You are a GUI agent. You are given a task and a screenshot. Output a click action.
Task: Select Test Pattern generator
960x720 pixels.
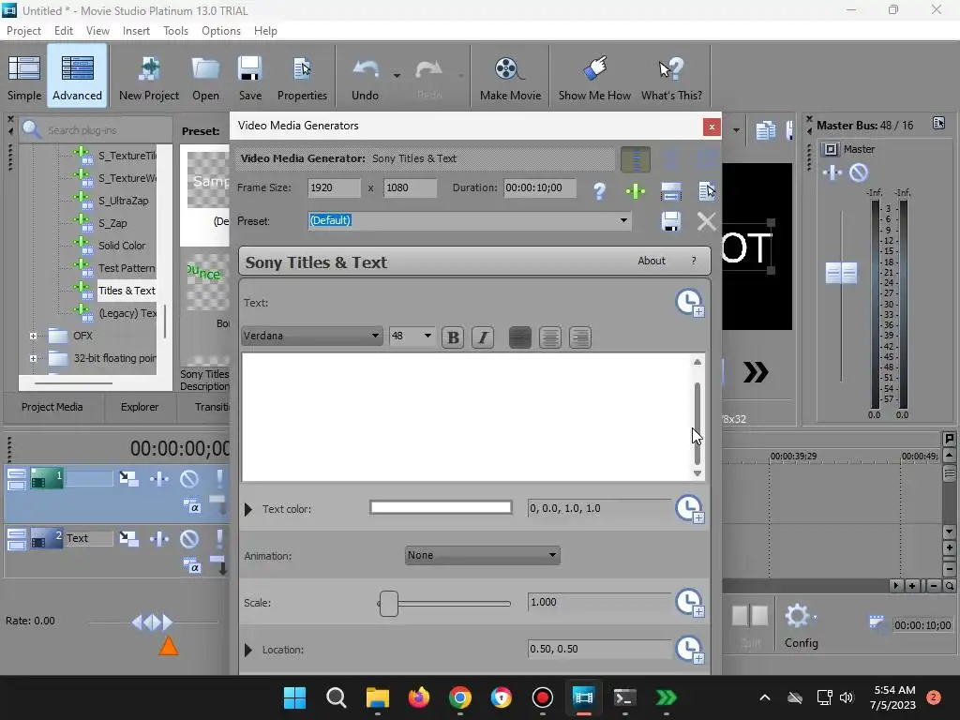pyautogui.click(x=127, y=268)
